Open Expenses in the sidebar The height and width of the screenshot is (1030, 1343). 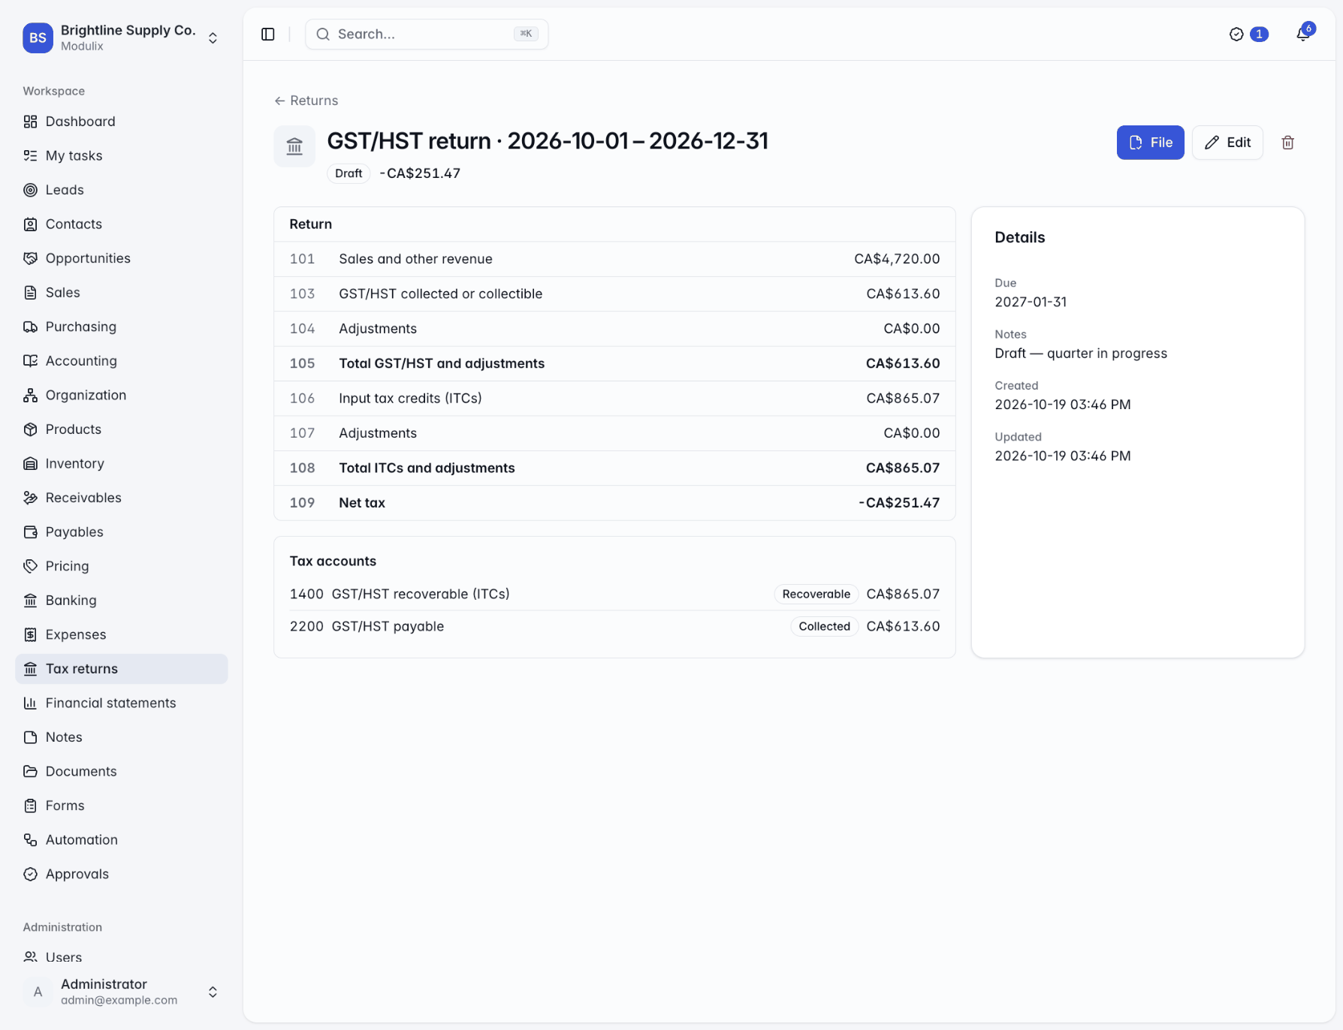point(121,634)
